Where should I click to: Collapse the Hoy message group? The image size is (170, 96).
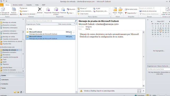coord(27,29)
